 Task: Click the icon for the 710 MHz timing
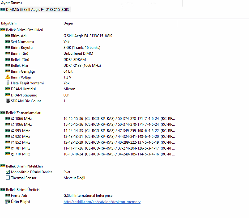click(8, 154)
